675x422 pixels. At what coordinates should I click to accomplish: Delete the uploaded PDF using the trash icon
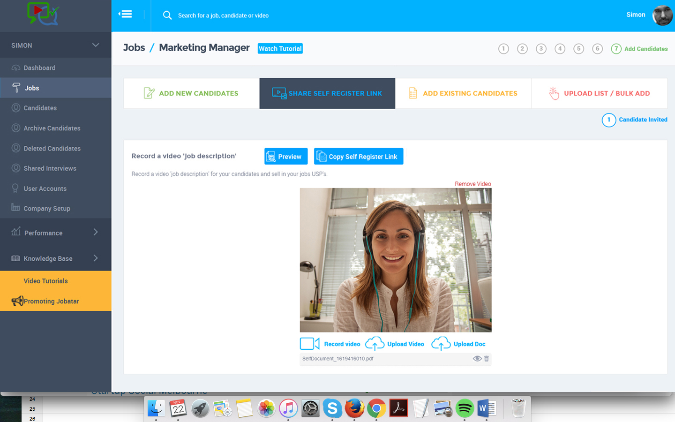[487, 358]
